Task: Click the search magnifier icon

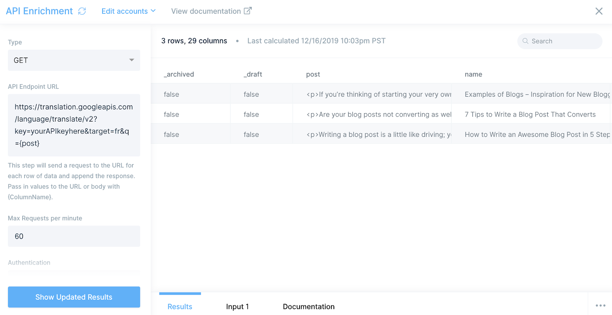Action: click(x=526, y=41)
